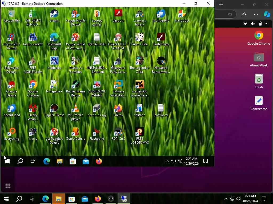Screen dimensions: 273x204
Task: Open the FREE LOBOTOMYS icon
Action: [x=139, y=136]
